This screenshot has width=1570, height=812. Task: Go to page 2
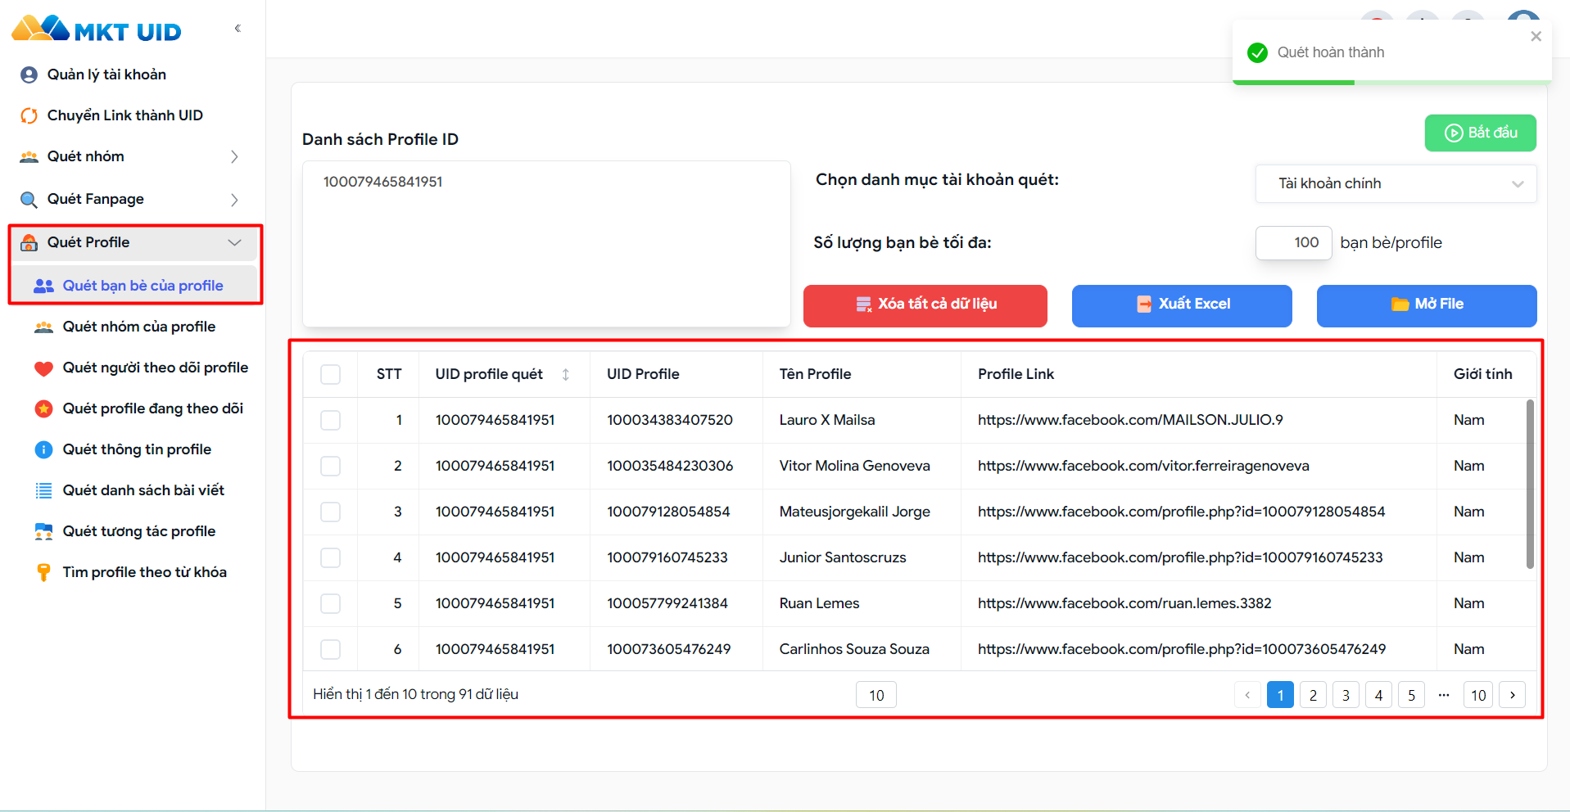(1313, 695)
